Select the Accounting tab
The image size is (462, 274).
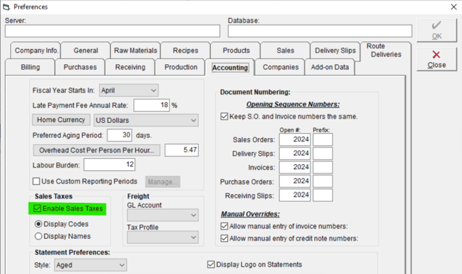coord(230,68)
